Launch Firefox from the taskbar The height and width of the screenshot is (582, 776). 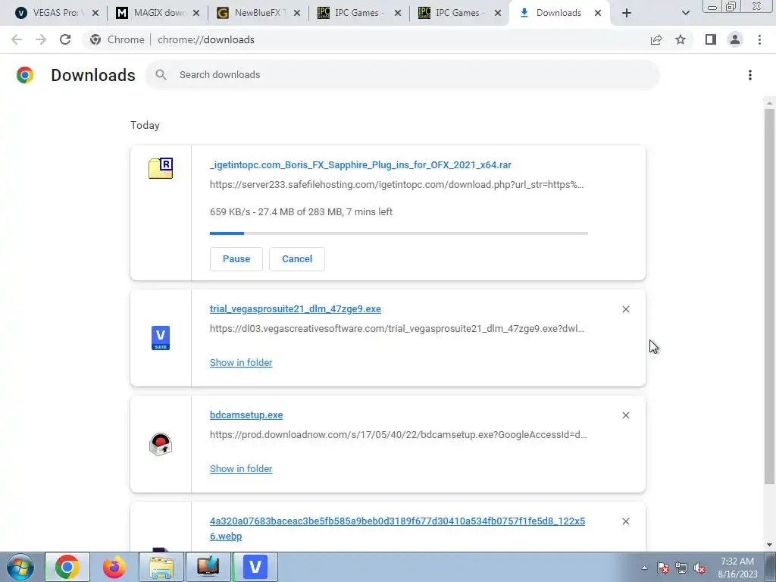point(114,567)
